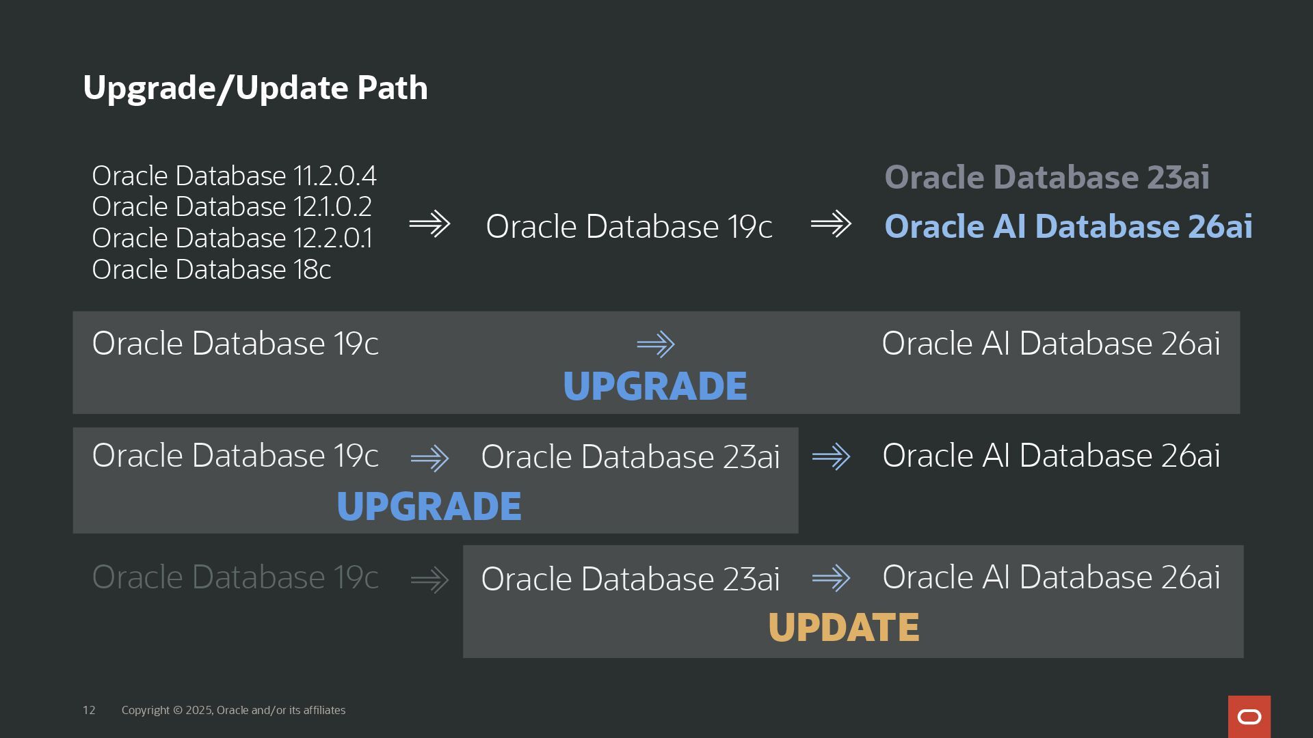Click the Oracle Database 12.2.0.1 line
1313x738 pixels.
232,238
